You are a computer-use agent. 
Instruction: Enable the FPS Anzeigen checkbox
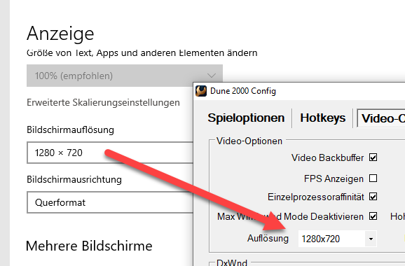pyautogui.click(x=373, y=178)
